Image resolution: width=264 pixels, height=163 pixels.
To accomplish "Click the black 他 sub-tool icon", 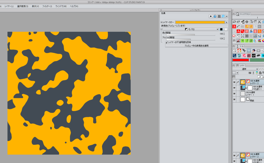I will pos(253,56).
